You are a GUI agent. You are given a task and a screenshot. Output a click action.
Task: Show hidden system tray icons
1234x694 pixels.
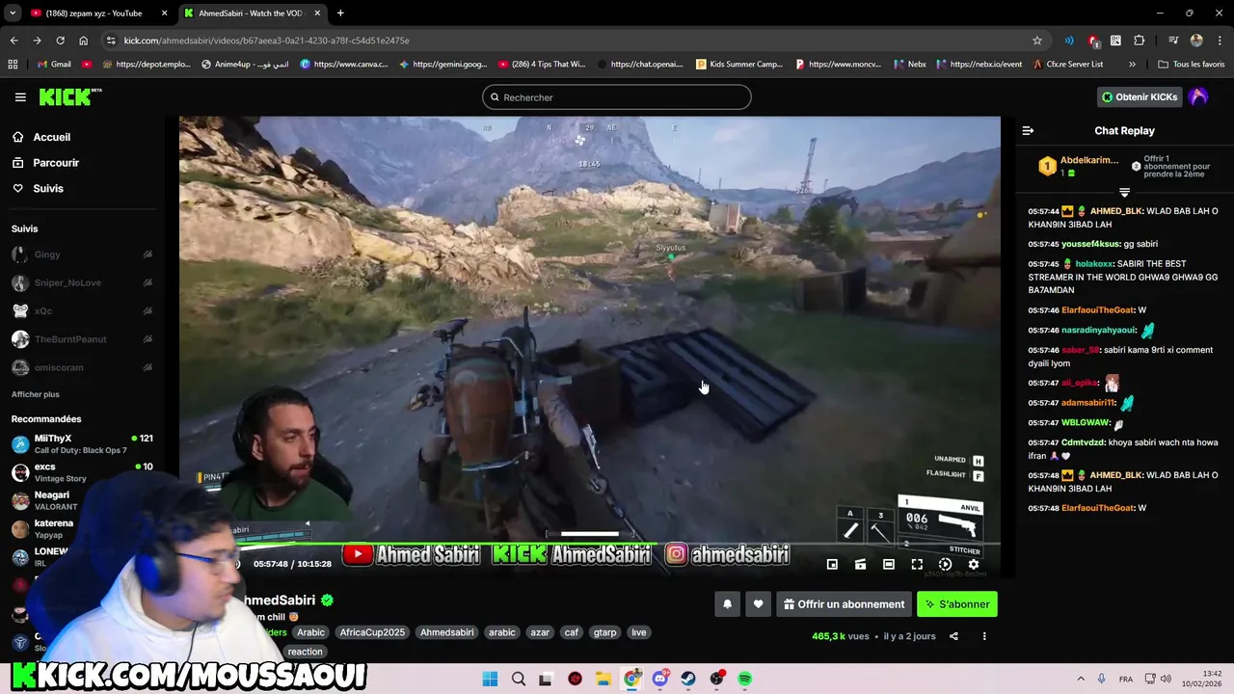click(1080, 679)
